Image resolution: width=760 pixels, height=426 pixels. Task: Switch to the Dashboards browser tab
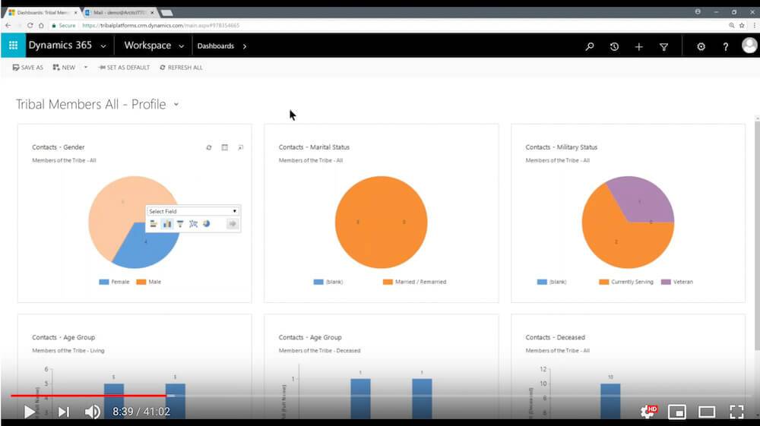(x=42, y=13)
